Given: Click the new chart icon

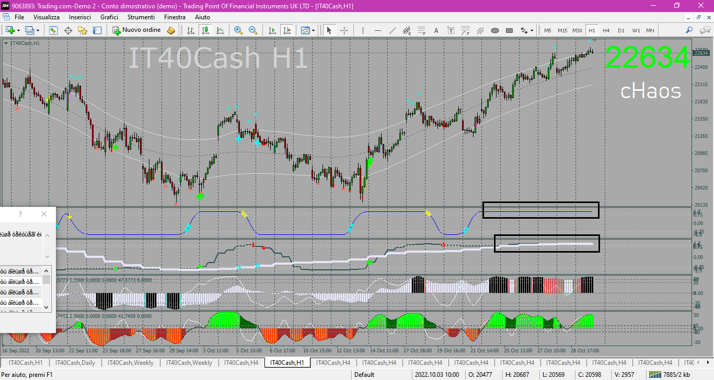Looking at the screenshot, I should pyautogui.click(x=10, y=30).
